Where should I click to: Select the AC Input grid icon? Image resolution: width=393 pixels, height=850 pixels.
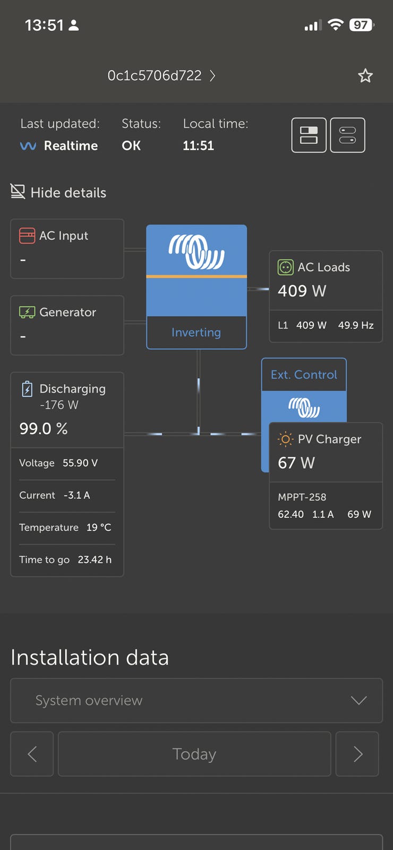(x=27, y=235)
